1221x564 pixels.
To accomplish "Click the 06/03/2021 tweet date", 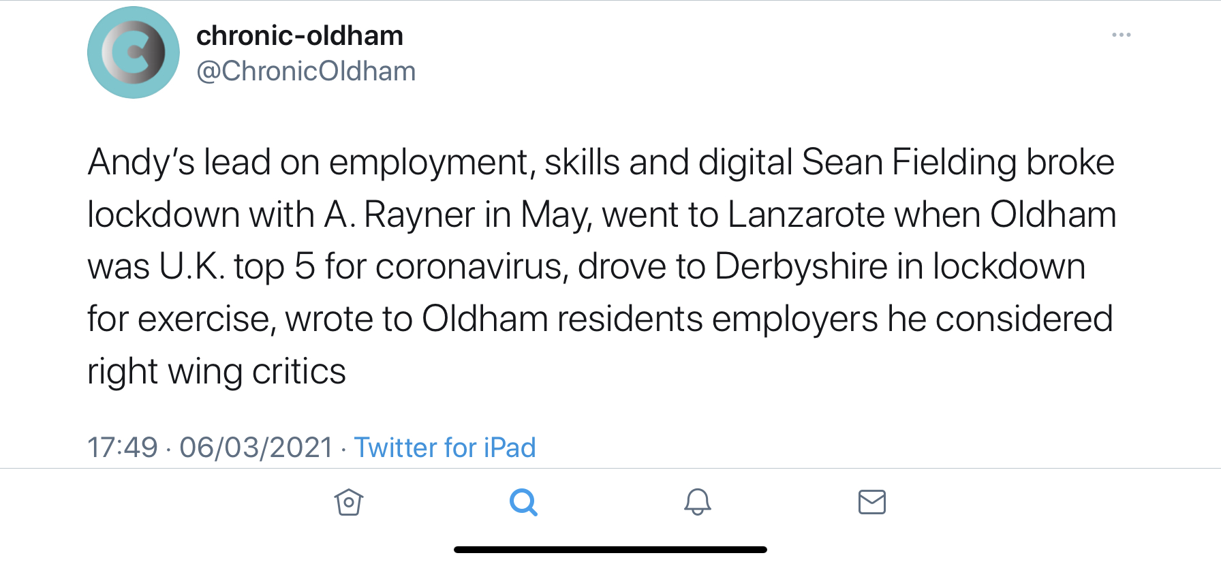I will [x=256, y=448].
